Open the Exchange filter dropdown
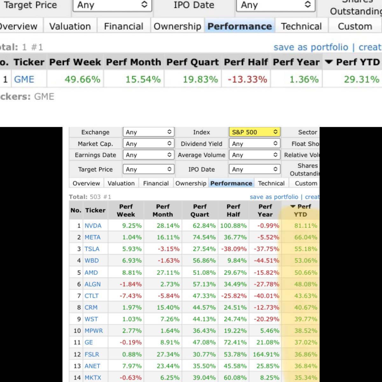The width and height of the screenshot is (382, 382). (148, 132)
